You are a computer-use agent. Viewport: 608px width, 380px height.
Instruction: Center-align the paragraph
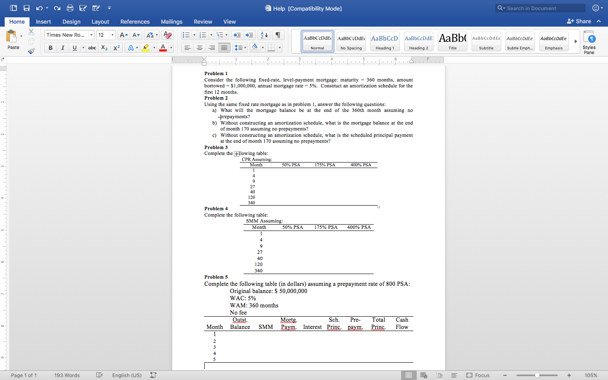tap(199, 48)
